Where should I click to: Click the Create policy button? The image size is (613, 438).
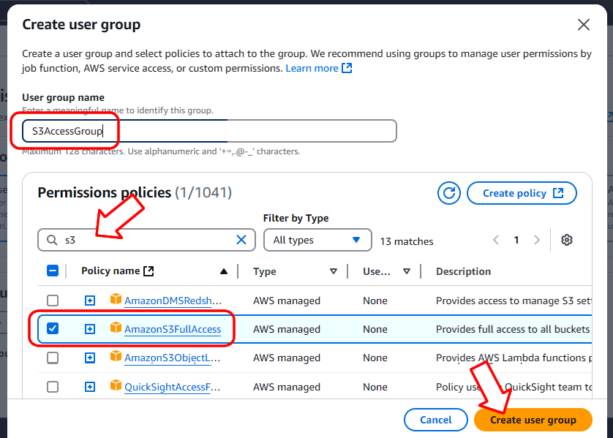coord(522,193)
